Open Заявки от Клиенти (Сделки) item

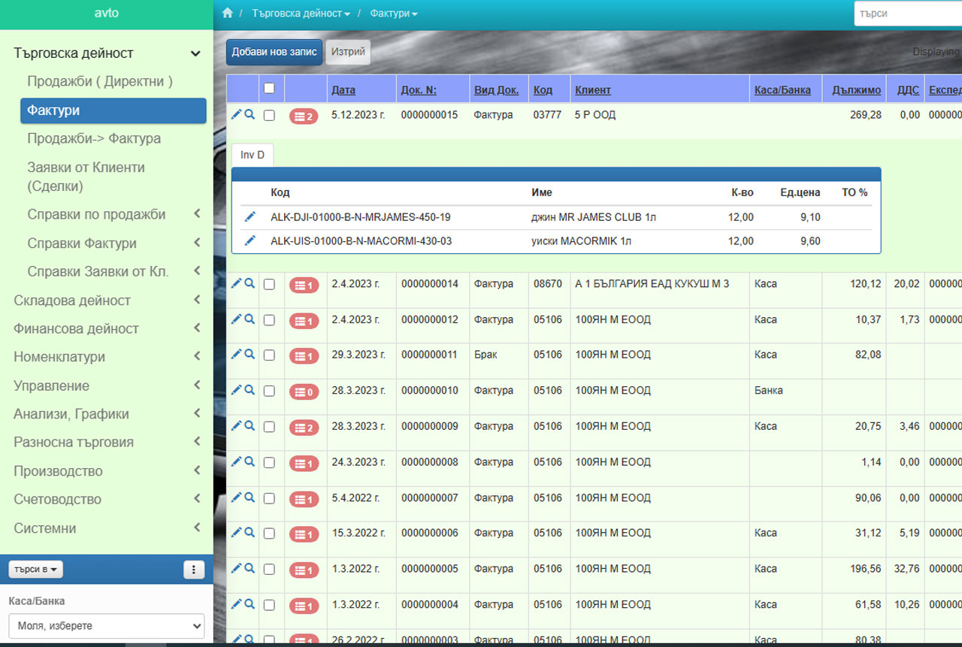(86, 177)
